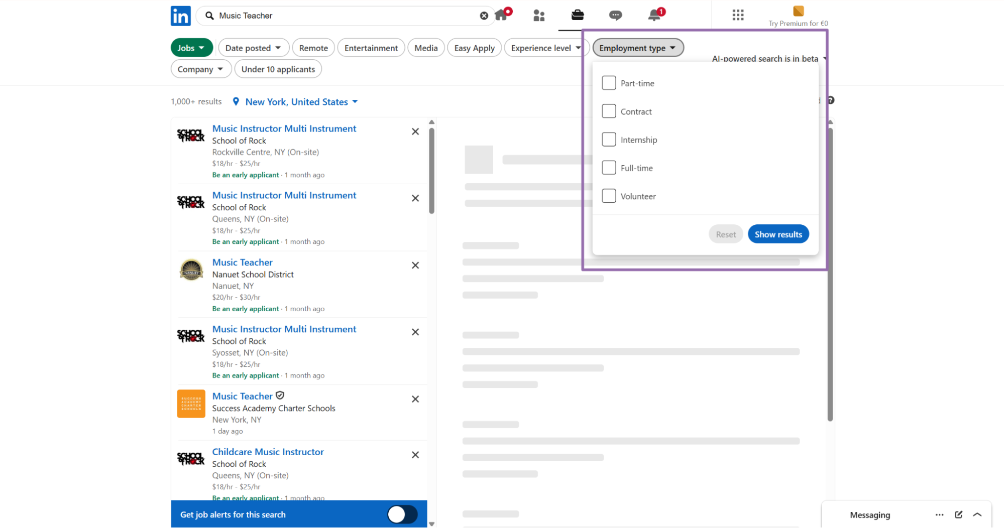This screenshot has width=1004, height=528.
Task: Open the Childcare Music Instructor job
Action: pos(268,452)
